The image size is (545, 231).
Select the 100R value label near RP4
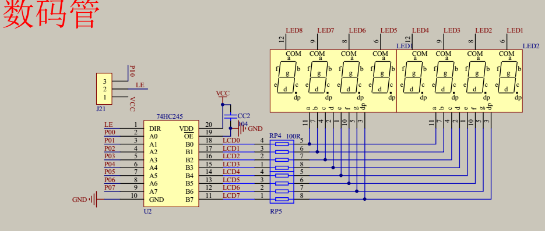(x=293, y=136)
